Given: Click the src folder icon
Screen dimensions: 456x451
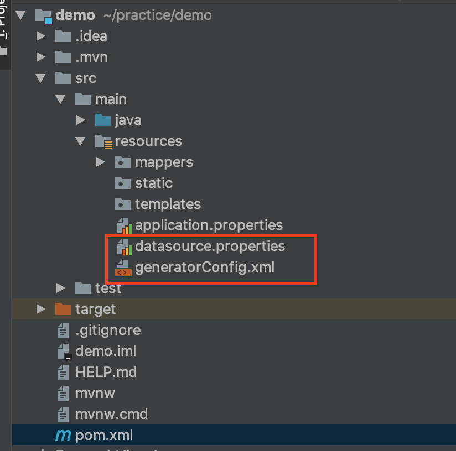Looking at the screenshot, I should click(x=63, y=78).
